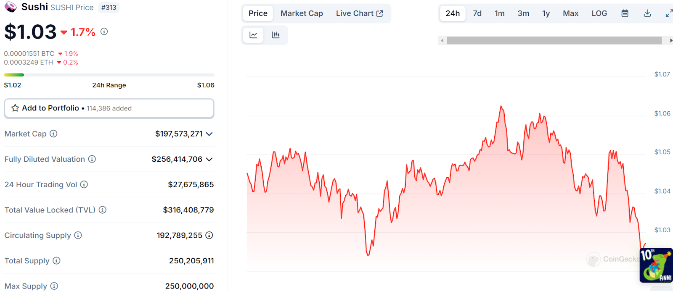Select the 1y time range

tap(546, 13)
